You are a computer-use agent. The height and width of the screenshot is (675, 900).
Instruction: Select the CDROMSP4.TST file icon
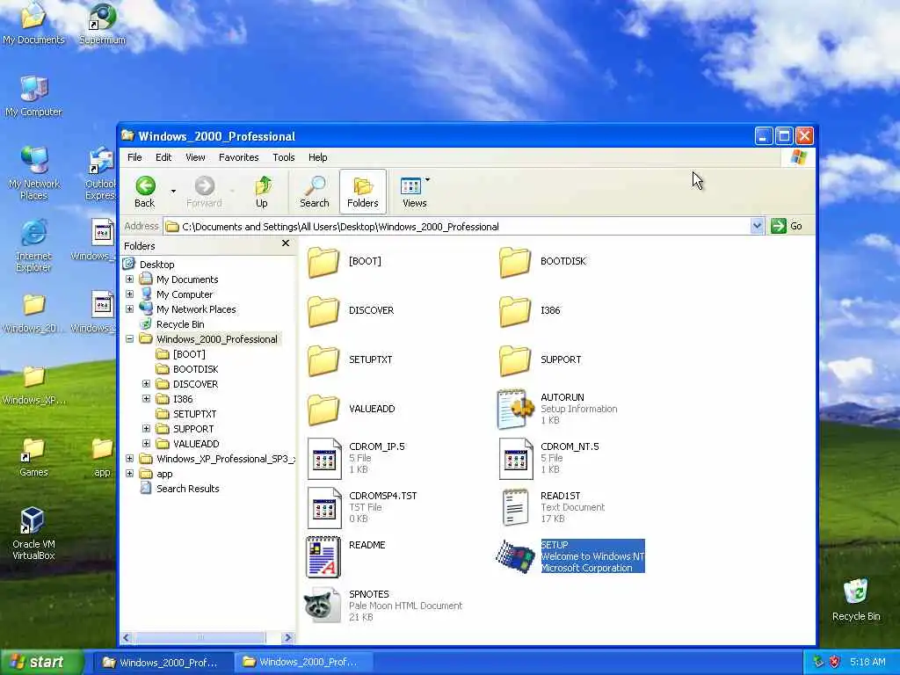[324, 508]
